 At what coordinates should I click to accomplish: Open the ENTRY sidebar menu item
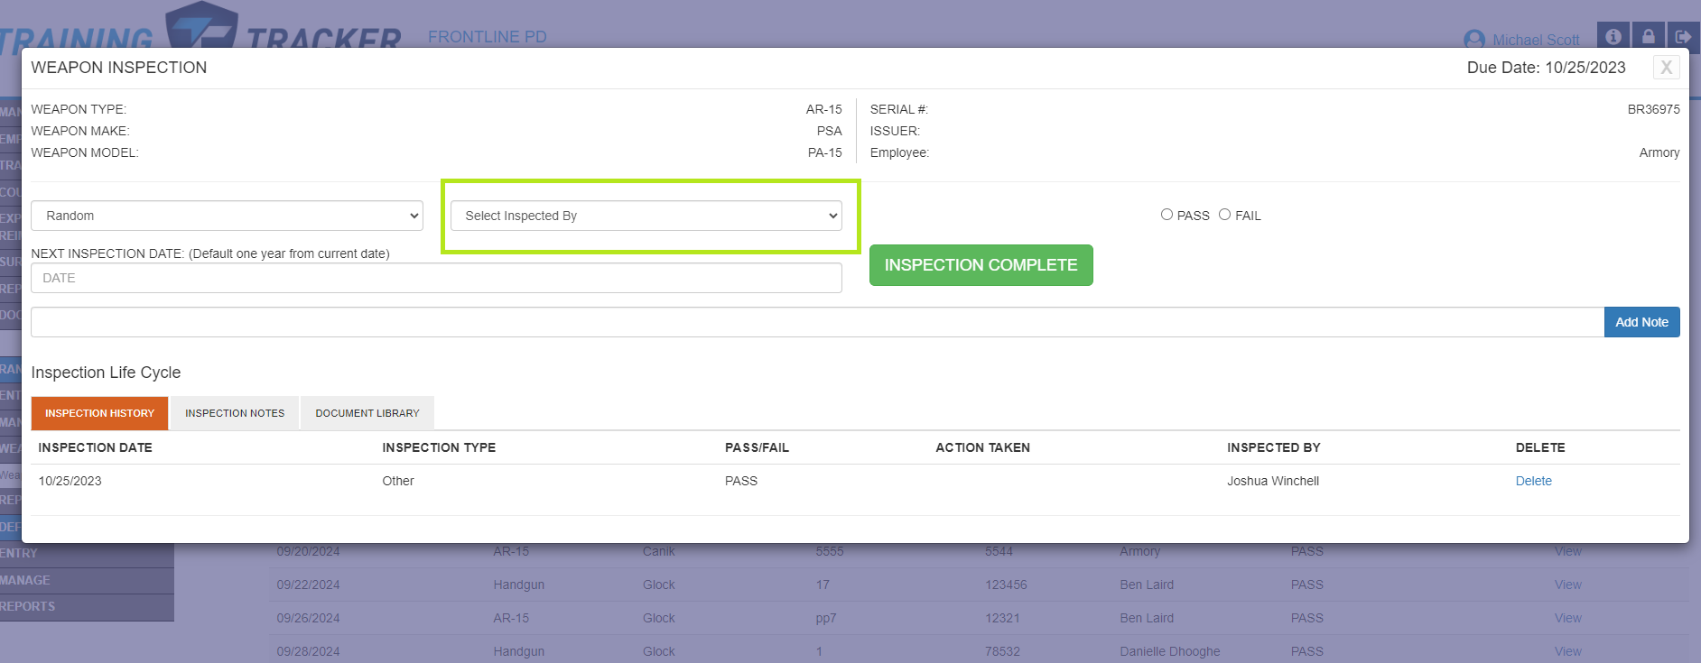tap(87, 553)
